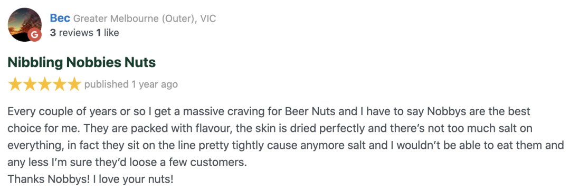This screenshot has height=190, width=570.
Task: Click the line starting everything, in fact
Action: tap(286, 145)
